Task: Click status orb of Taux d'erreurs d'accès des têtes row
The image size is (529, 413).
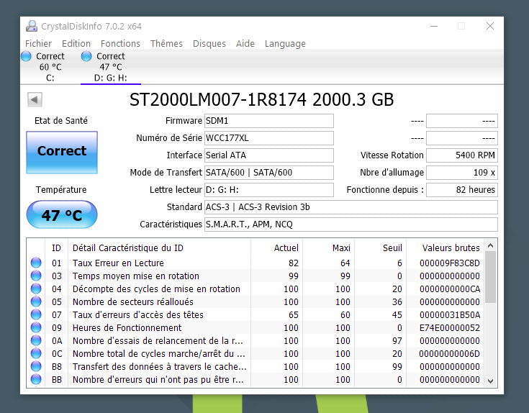Action: coord(36,314)
